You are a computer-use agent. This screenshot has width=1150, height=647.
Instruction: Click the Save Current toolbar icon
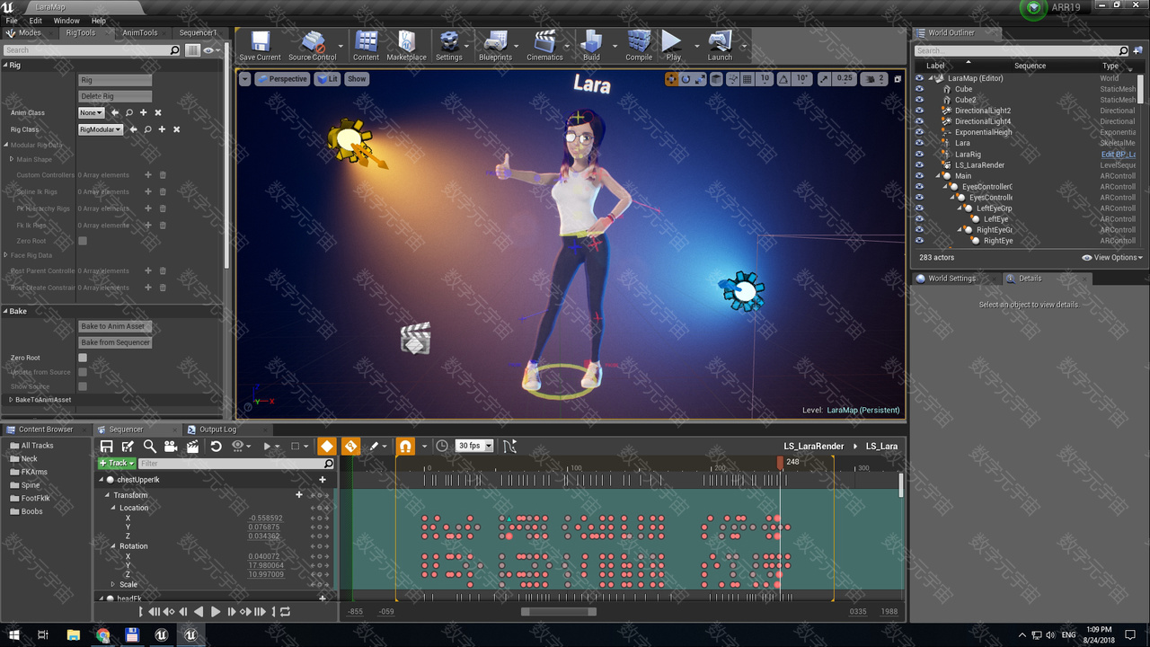[260, 45]
